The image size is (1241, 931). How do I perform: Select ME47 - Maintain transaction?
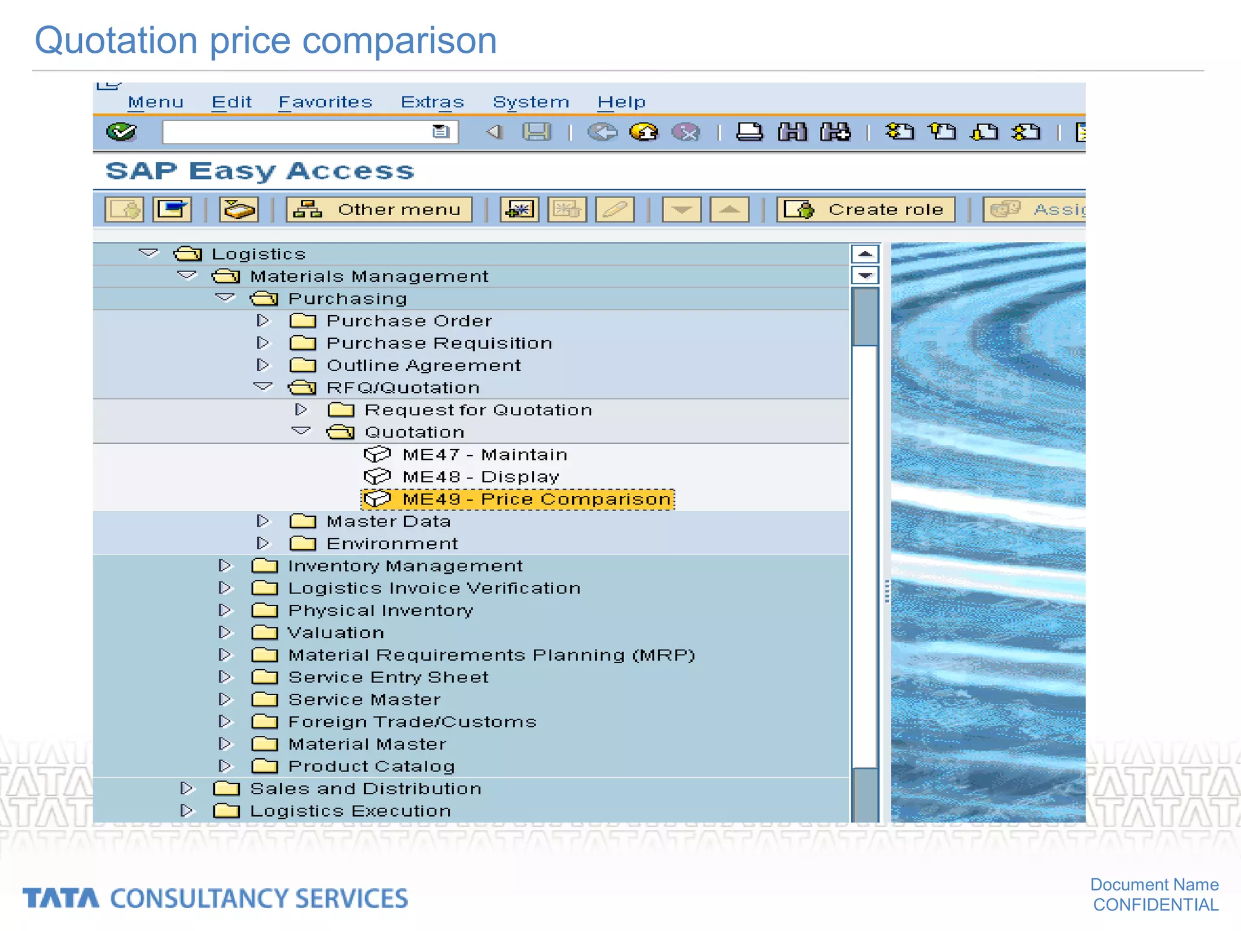point(466,455)
